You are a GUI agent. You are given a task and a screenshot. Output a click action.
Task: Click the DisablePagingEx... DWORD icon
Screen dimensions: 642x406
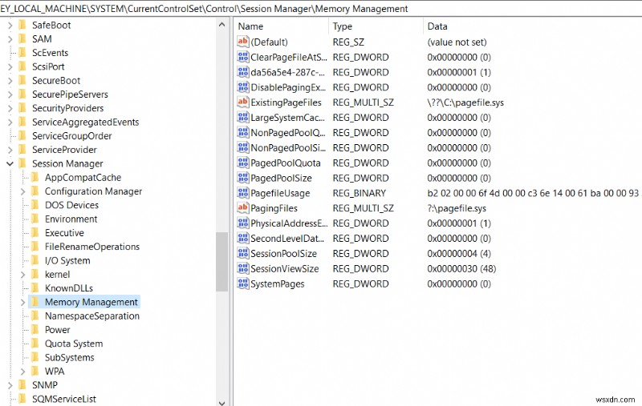(243, 87)
